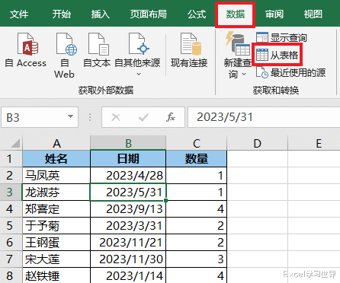Click the 姓名 header cell
This screenshot has height=283, width=340.
[x=56, y=159]
